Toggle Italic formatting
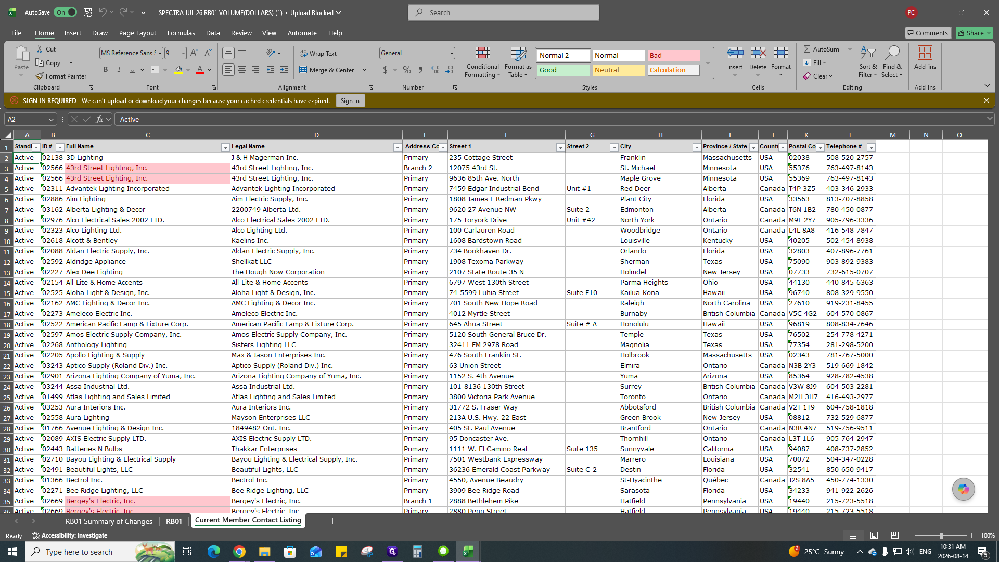The width and height of the screenshot is (999, 562). click(119, 70)
